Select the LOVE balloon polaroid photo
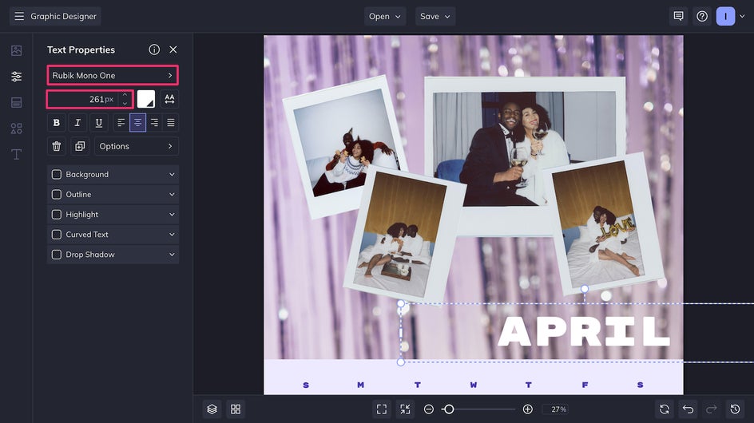 point(605,223)
